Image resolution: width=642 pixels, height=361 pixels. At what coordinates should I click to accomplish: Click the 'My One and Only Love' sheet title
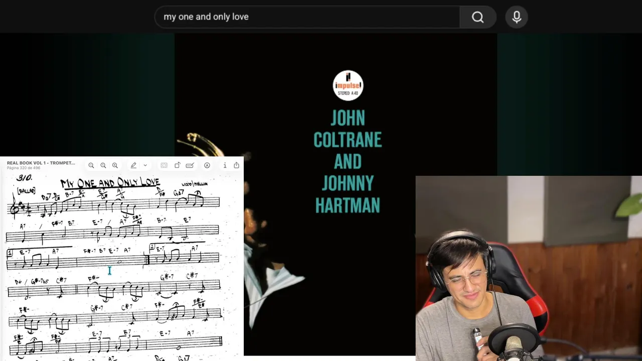(110, 183)
